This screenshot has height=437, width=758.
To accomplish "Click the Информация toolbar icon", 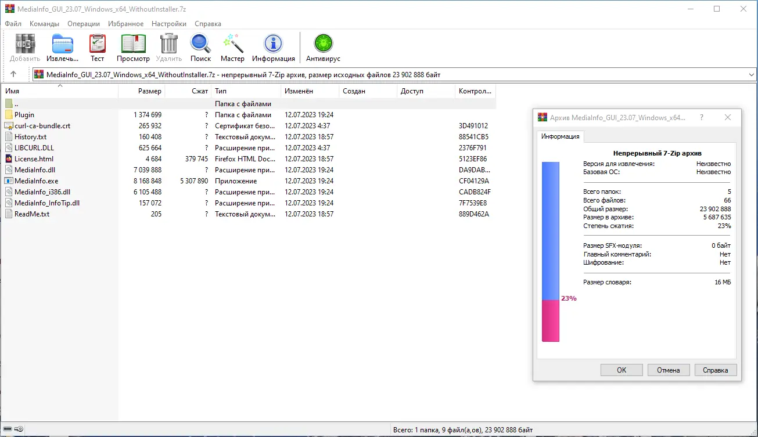I will (273, 44).
